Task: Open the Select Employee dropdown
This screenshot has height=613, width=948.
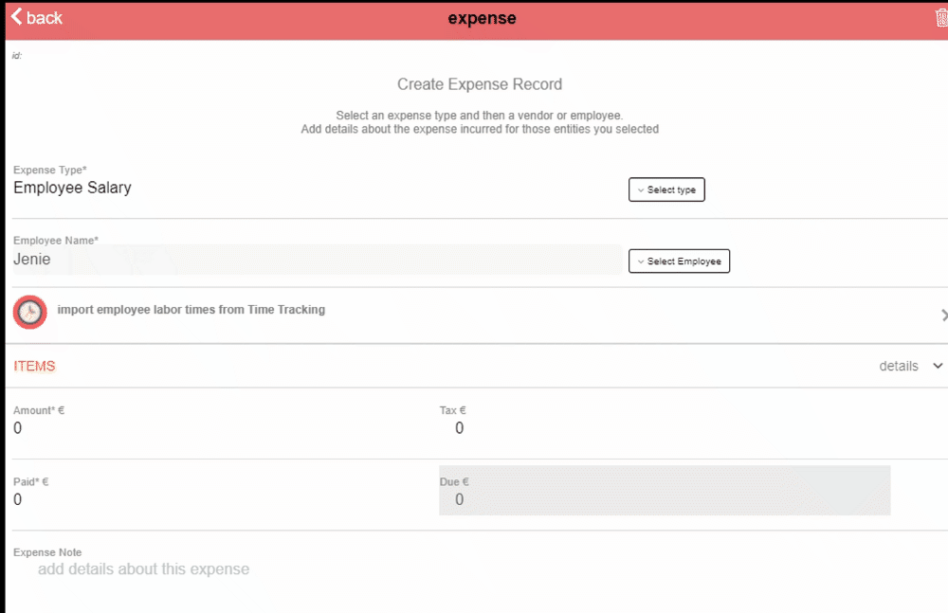Action: click(x=679, y=261)
